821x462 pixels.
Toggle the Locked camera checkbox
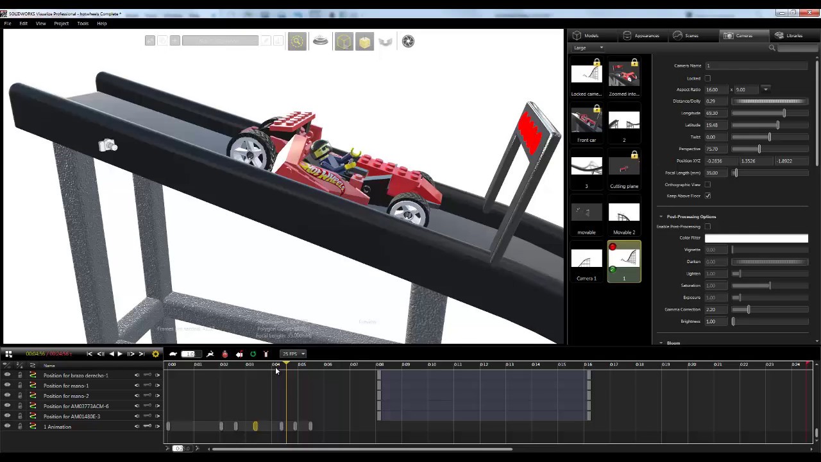click(707, 78)
